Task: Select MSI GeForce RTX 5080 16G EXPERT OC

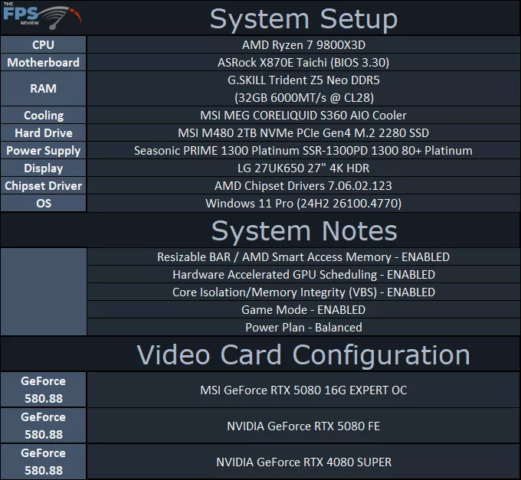Action: point(303,390)
